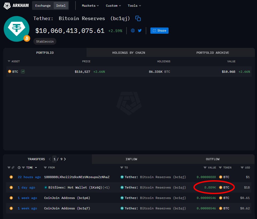
Task: Select the Inflow tab
Action: 131,159
